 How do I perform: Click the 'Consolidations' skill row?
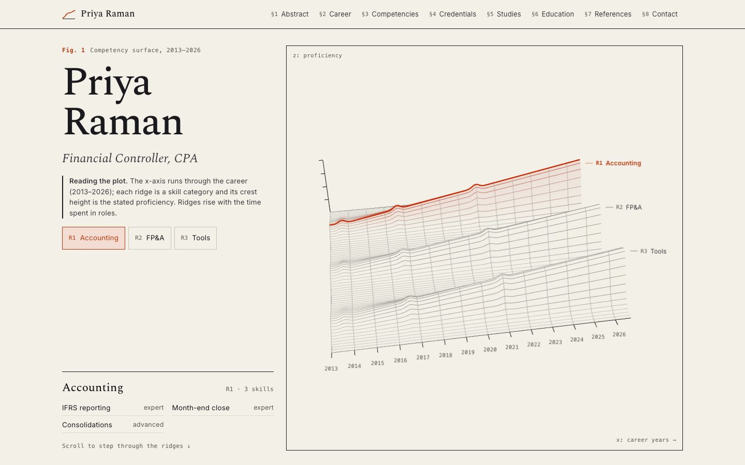113,425
